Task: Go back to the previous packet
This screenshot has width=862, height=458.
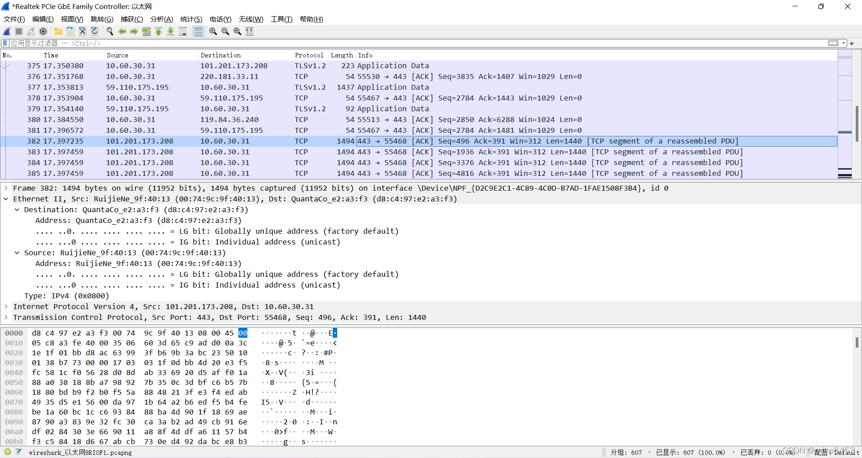Action: pyautogui.click(x=122, y=31)
